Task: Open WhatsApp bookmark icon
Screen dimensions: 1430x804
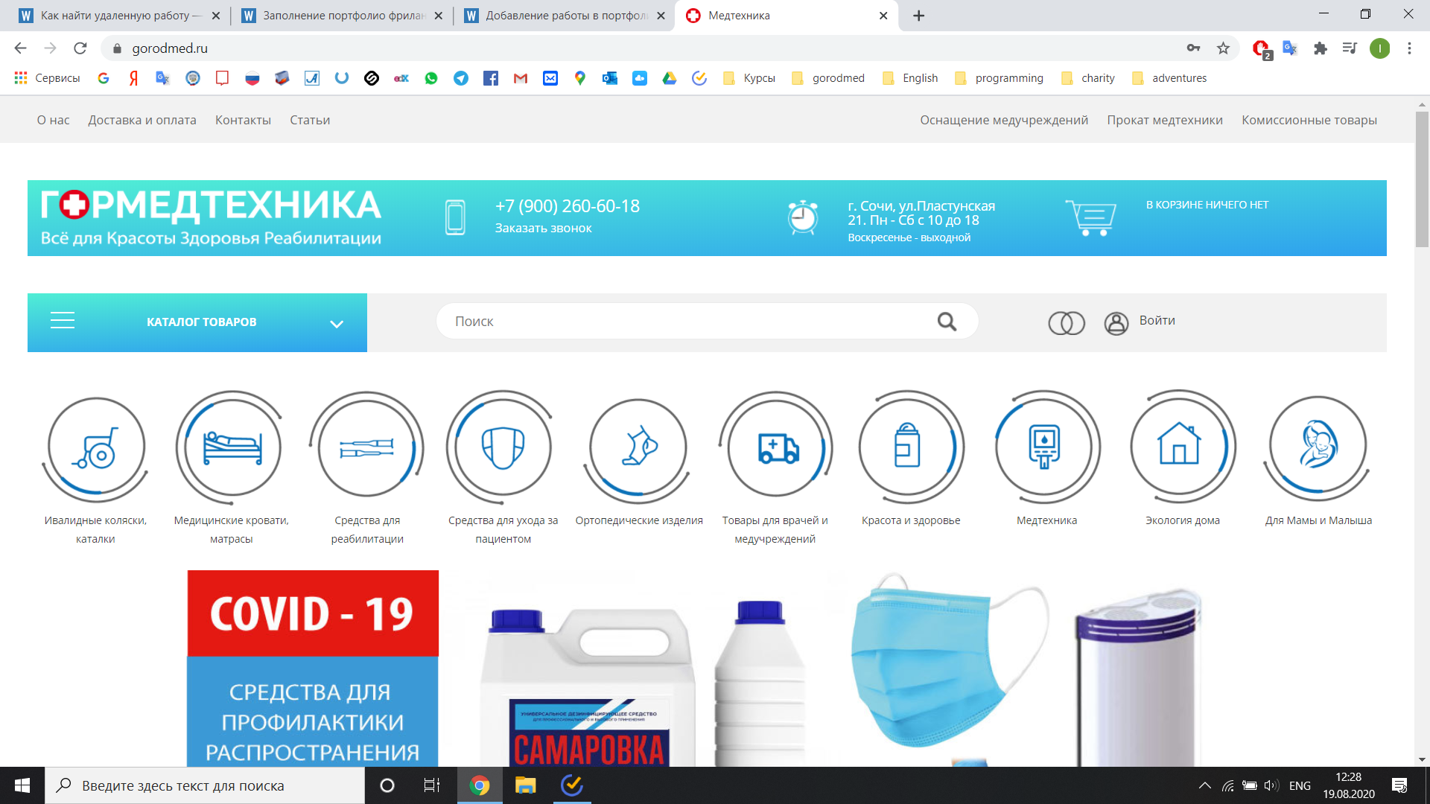Action: pyautogui.click(x=431, y=78)
